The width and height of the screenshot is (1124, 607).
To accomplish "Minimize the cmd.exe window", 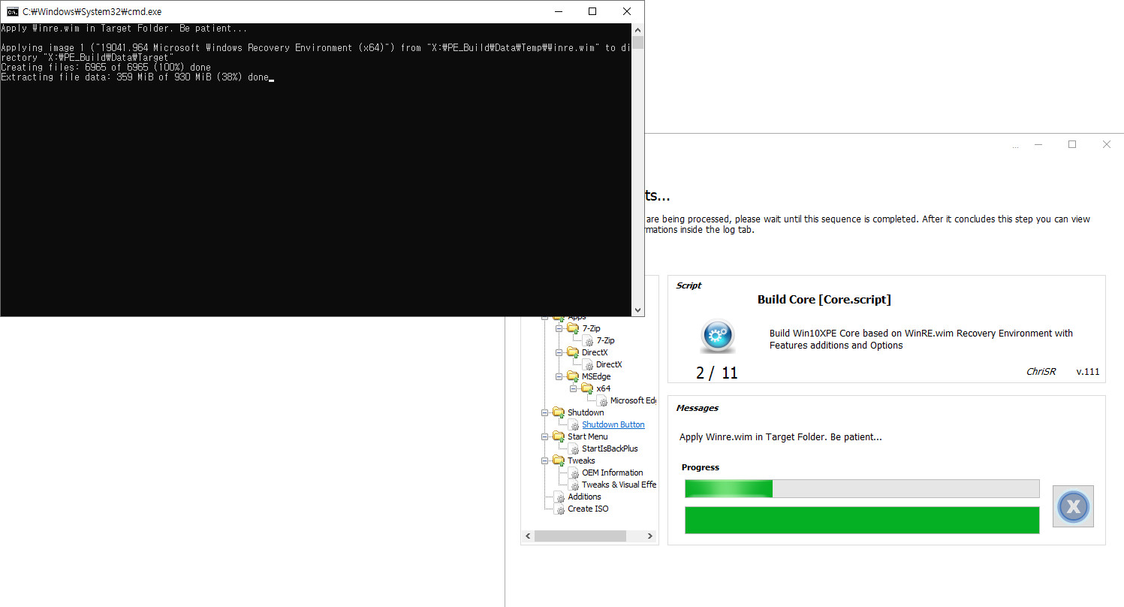I will pos(558,11).
